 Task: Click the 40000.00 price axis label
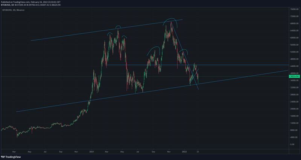[x=294, y=73]
